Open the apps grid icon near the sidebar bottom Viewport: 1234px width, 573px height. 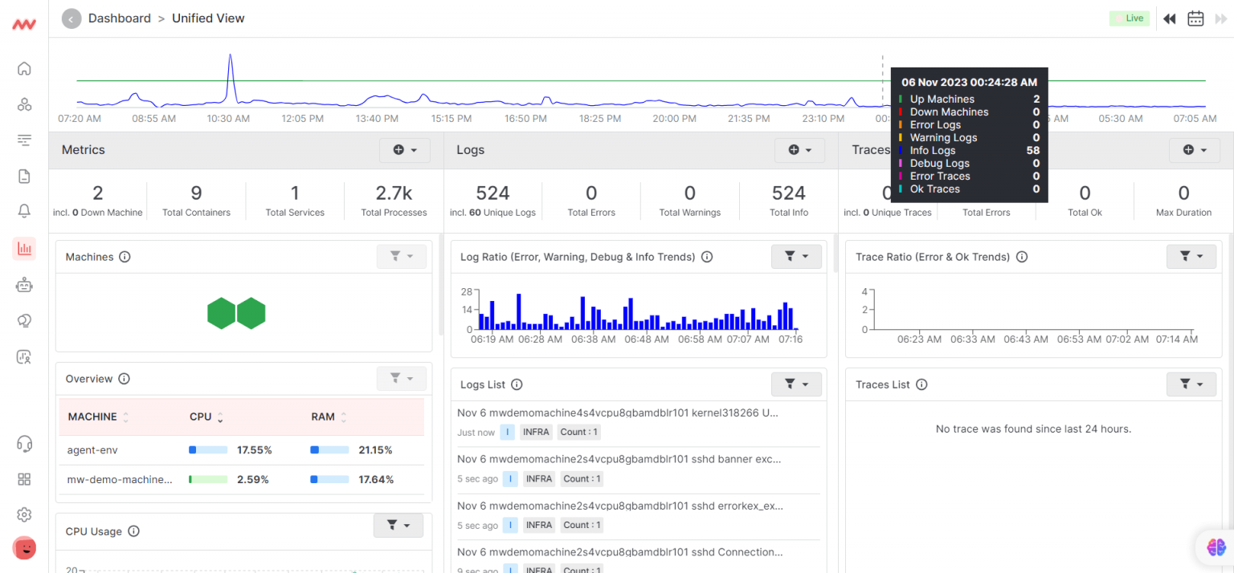[x=24, y=479]
